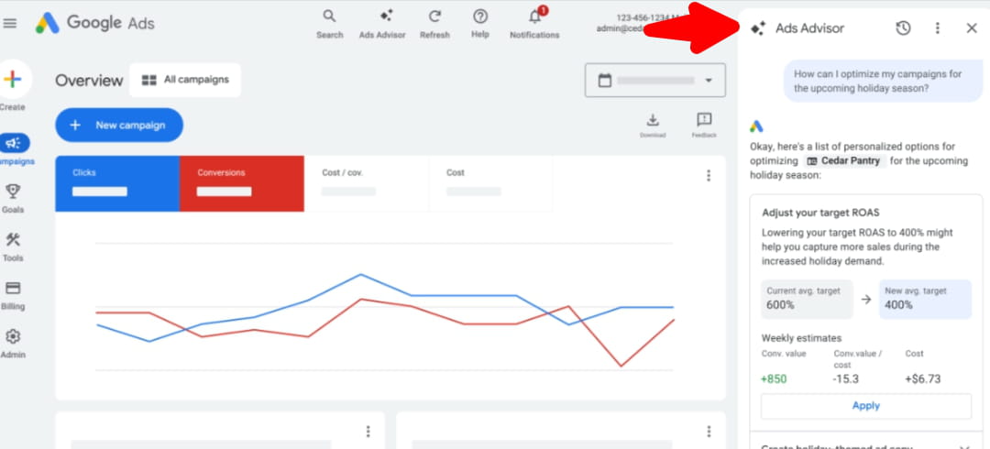990x449 pixels.
Task: View Ads Advisor chat history
Action: 903,28
